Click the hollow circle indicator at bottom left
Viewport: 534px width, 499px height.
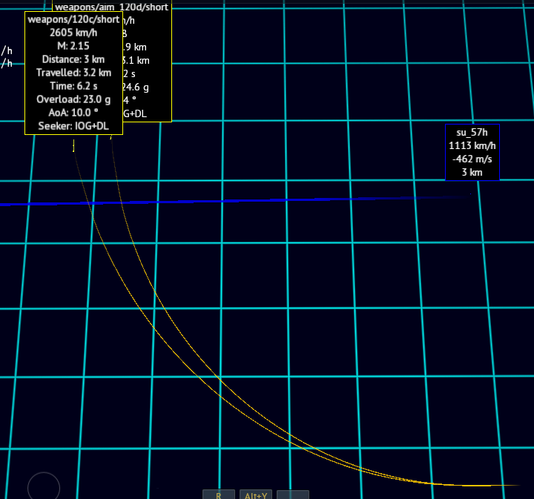coord(44,486)
